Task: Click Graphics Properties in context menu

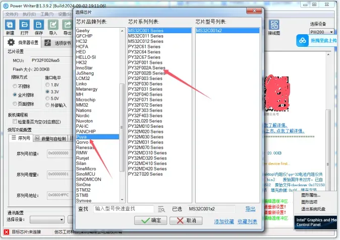Action: pyautogui.click(x=311, y=195)
